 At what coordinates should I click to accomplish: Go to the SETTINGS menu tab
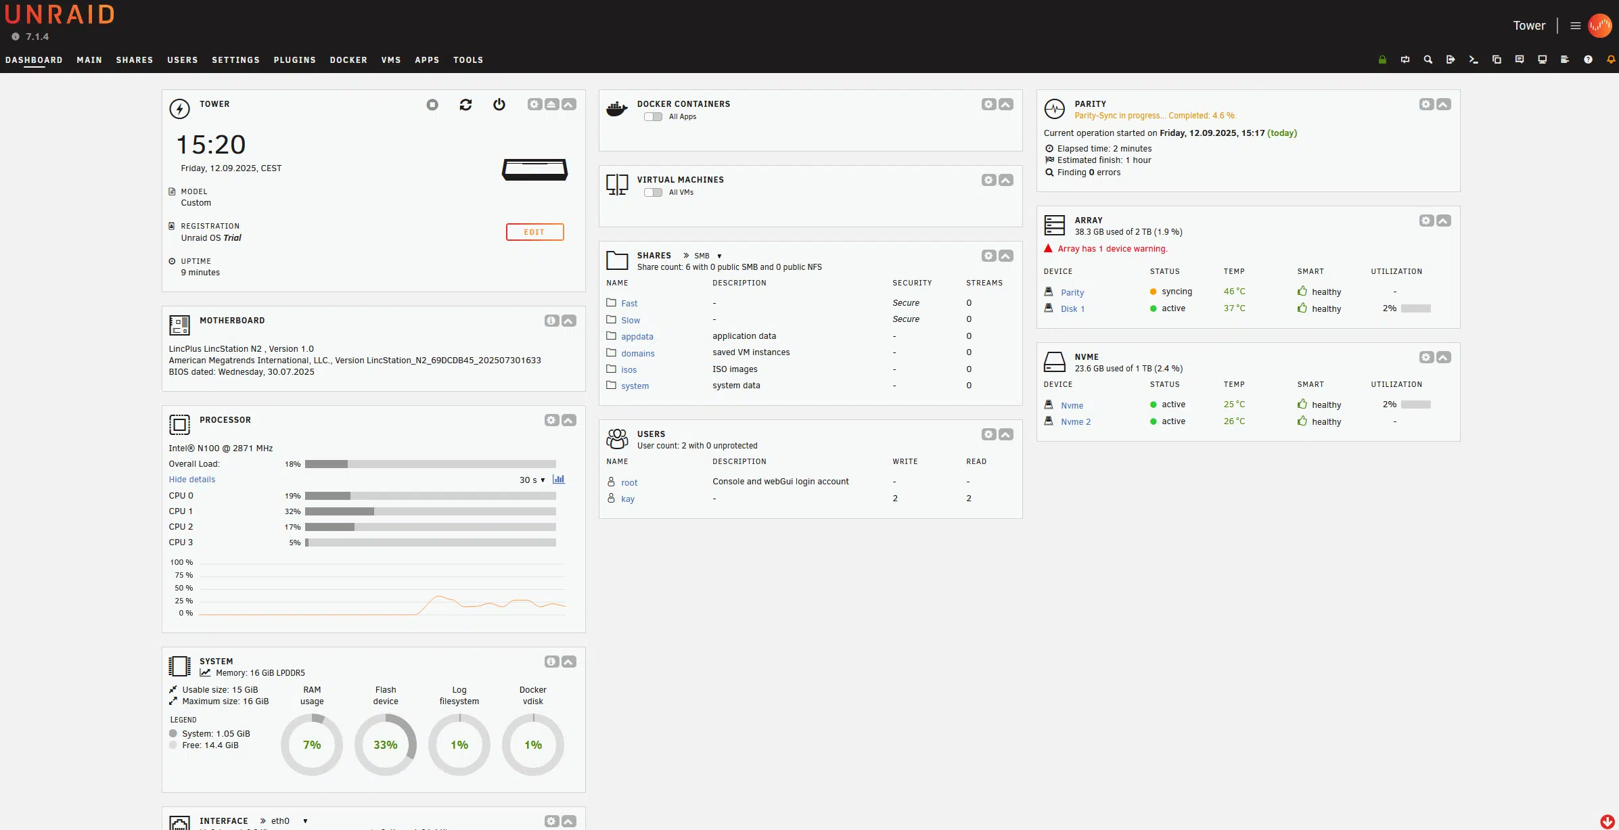(235, 60)
